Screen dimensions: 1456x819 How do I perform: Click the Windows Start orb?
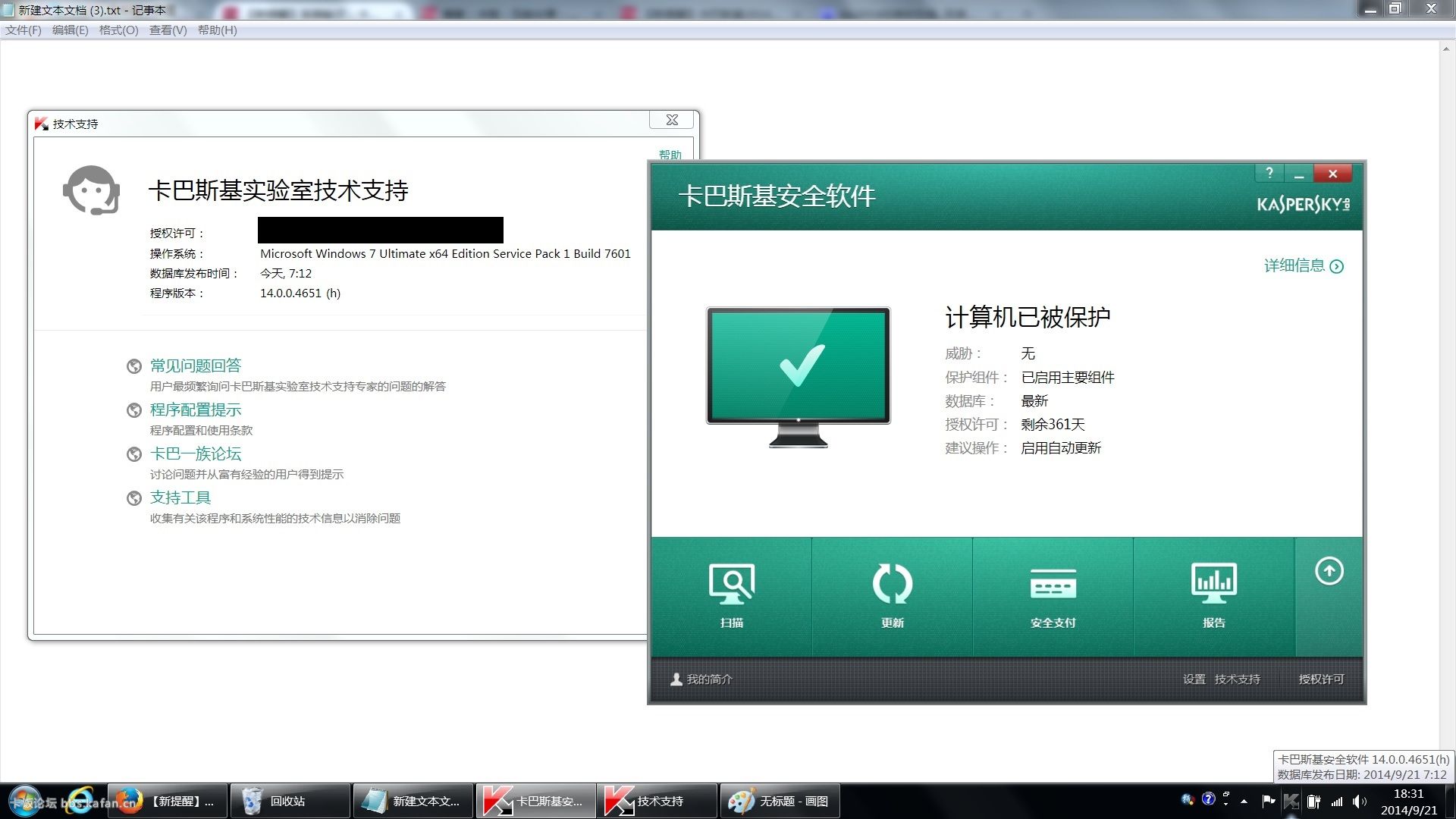tap(25, 801)
